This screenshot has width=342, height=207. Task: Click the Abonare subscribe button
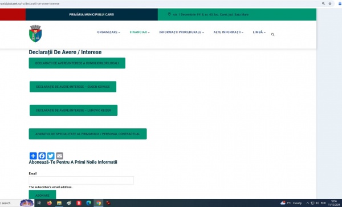(x=42, y=195)
